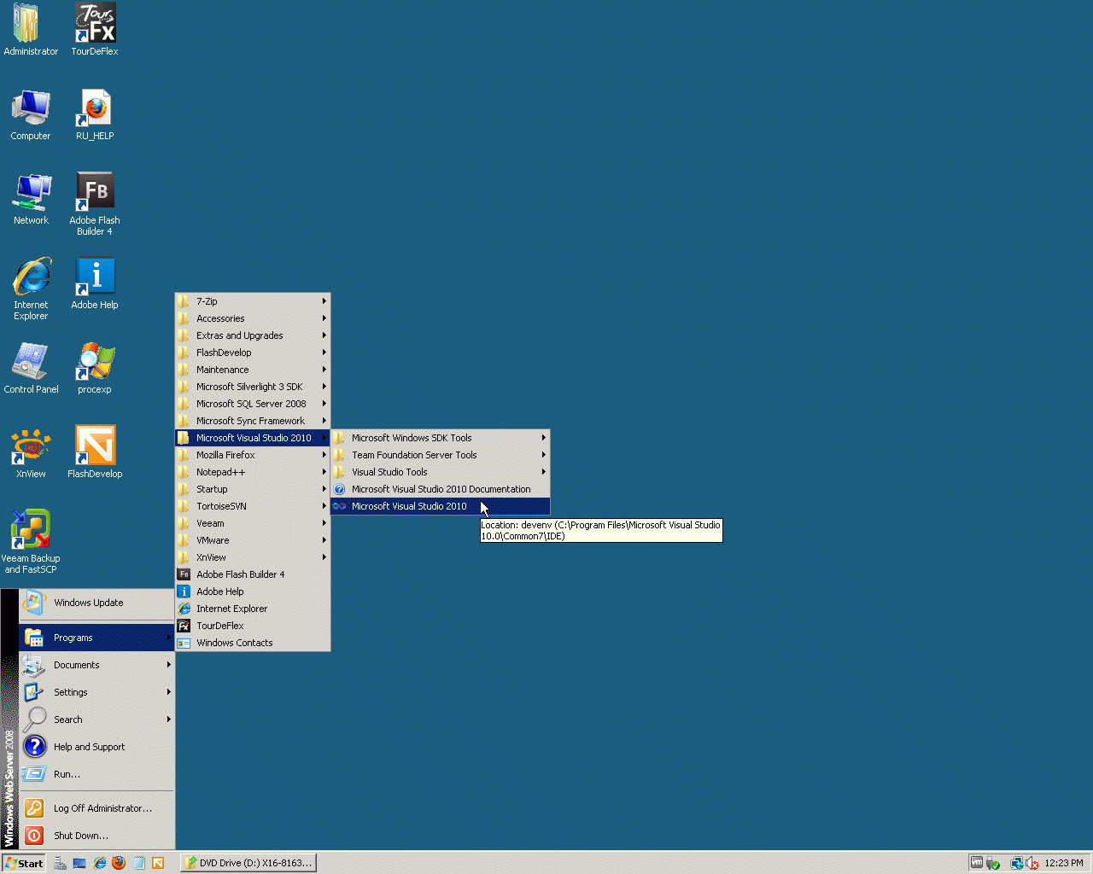Open Adobe Help from the Programs menu
Viewport: 1093px width, 874px height.
(x=253, y=591)
